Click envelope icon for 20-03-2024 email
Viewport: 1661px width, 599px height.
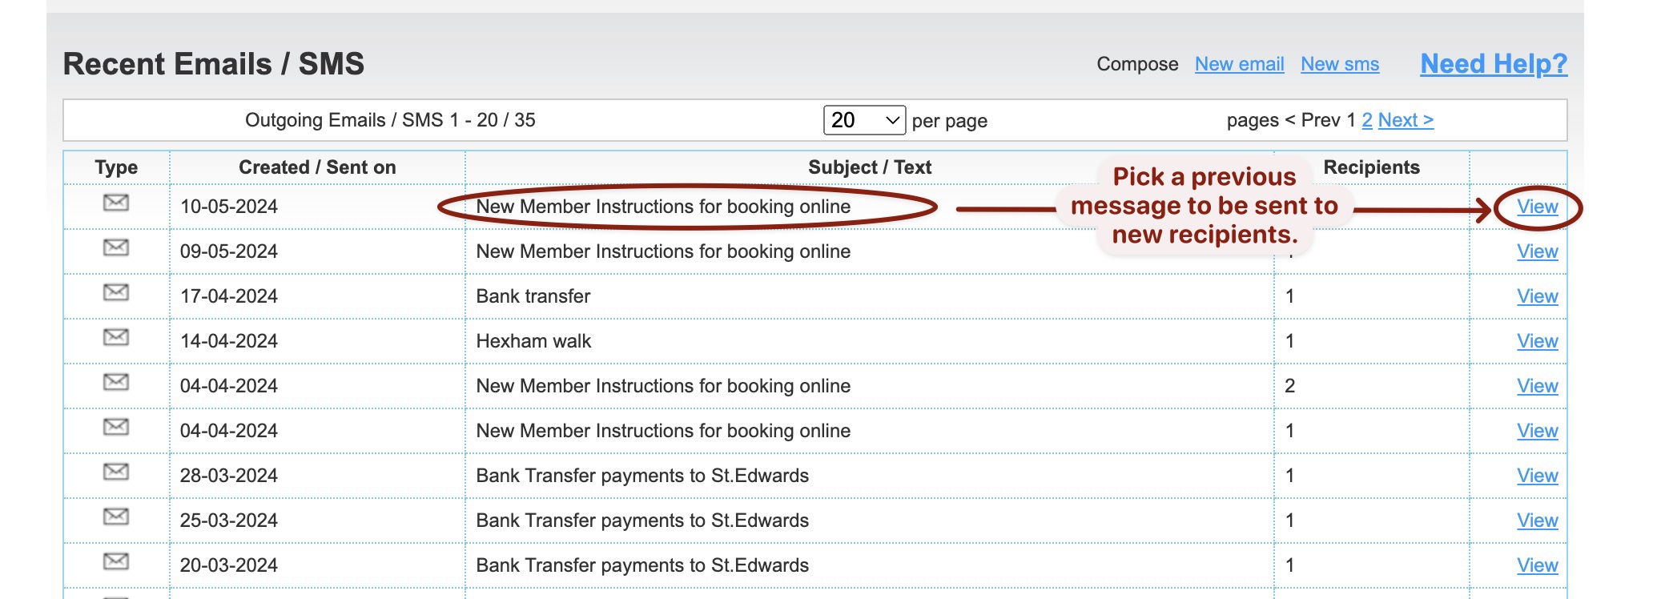116,562
